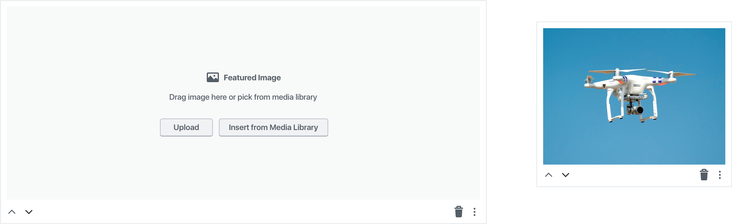Move the Featured Image block up
The image size is (732, 224).
(x=12, y=212)
